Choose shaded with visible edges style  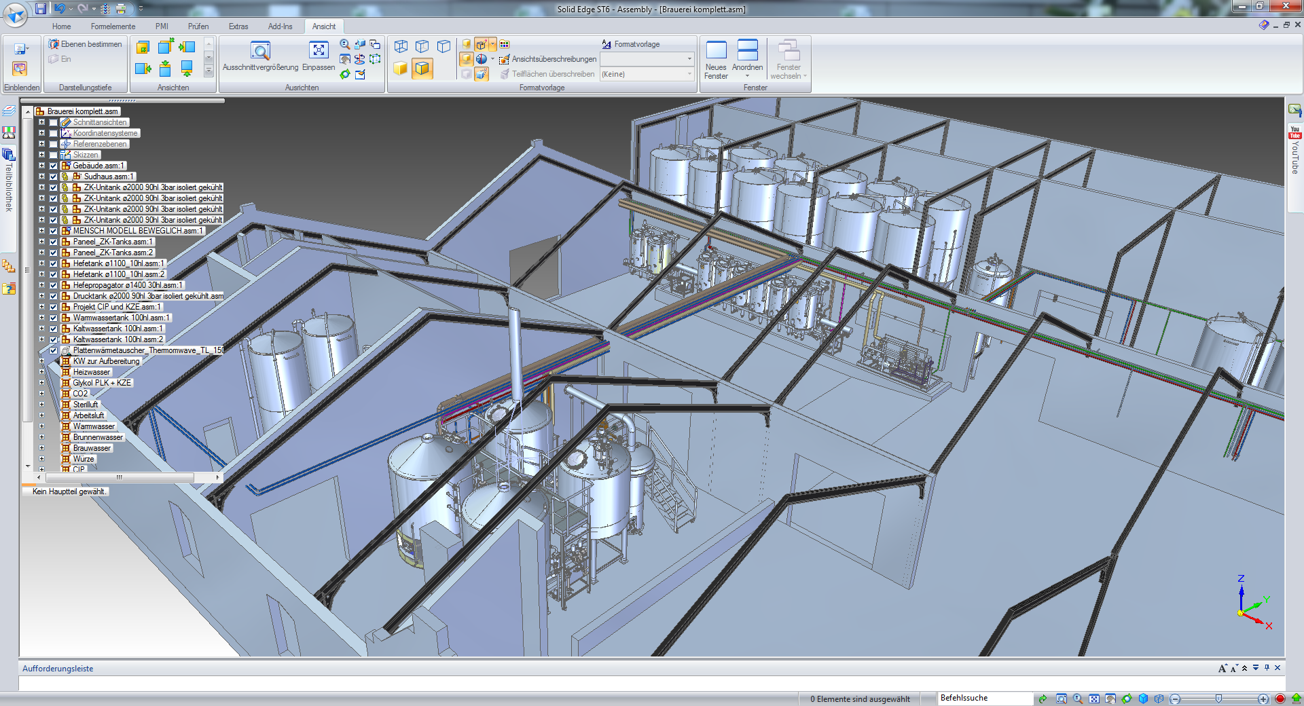422,68
